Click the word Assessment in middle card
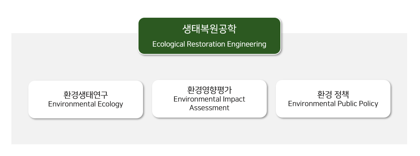This screenshot has width=420, height=156. pyautogui.click(x=209, y=108)
